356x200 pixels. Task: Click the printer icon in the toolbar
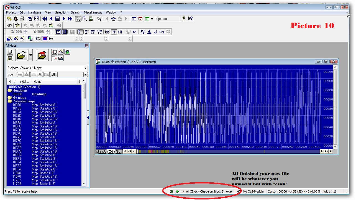(22, 19)
